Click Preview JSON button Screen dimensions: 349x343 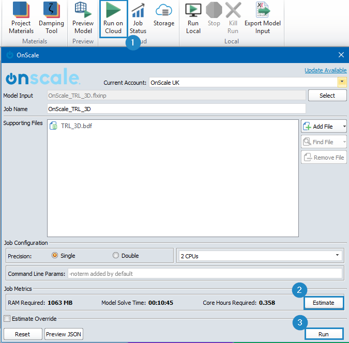(64, 334)
